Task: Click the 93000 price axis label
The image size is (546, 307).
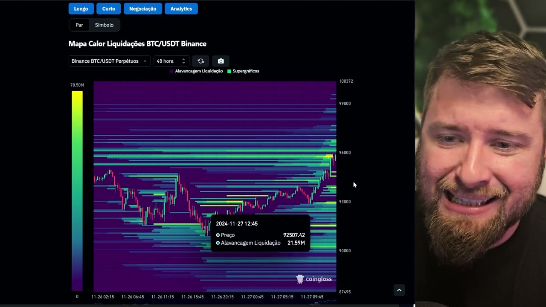Action: [345, 202]
